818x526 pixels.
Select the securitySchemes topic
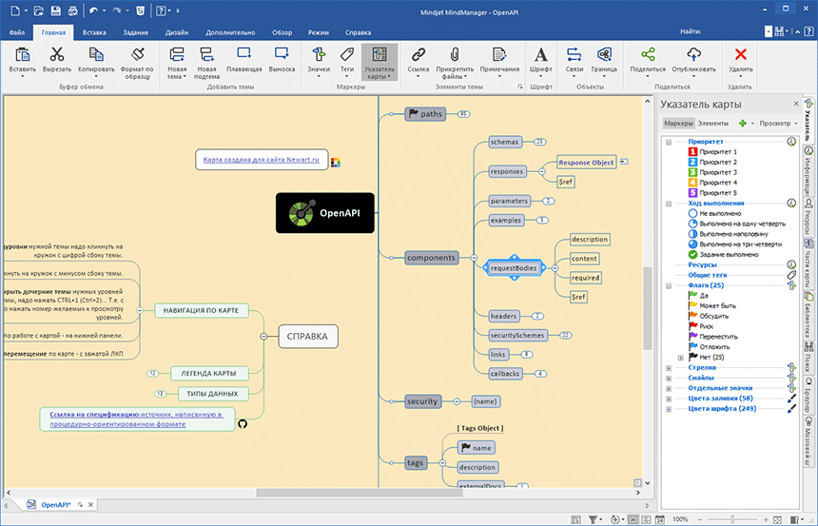pos(517,336)
